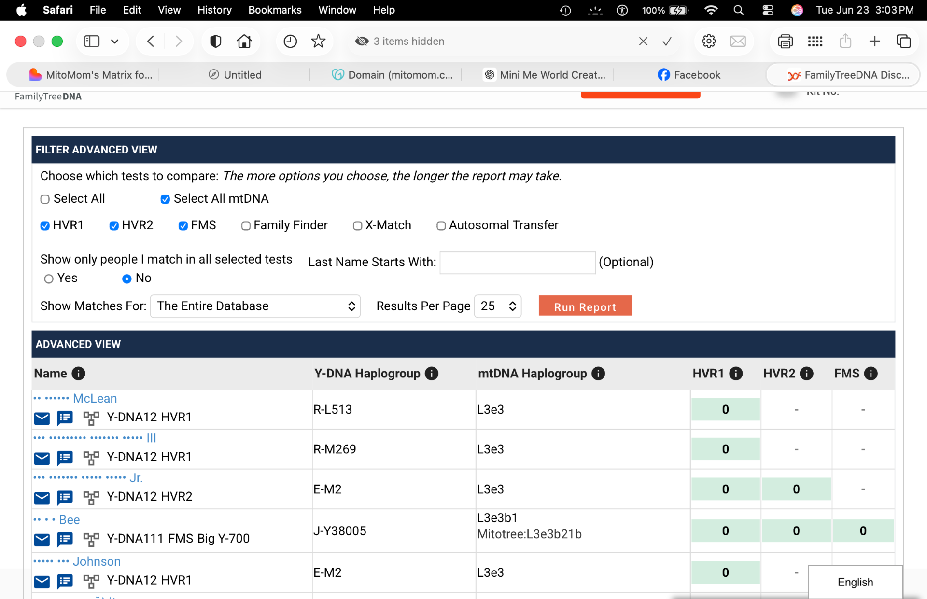Open Results Per Page dropdown
This screenshot has width=927, height=599.
click(498, 306)
